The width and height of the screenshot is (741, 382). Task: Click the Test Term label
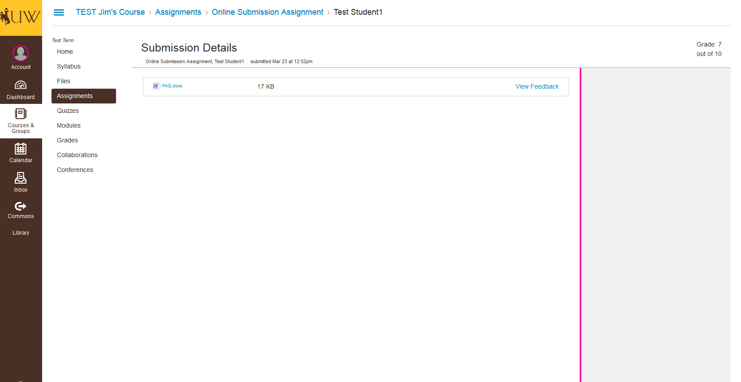point(63,40)
